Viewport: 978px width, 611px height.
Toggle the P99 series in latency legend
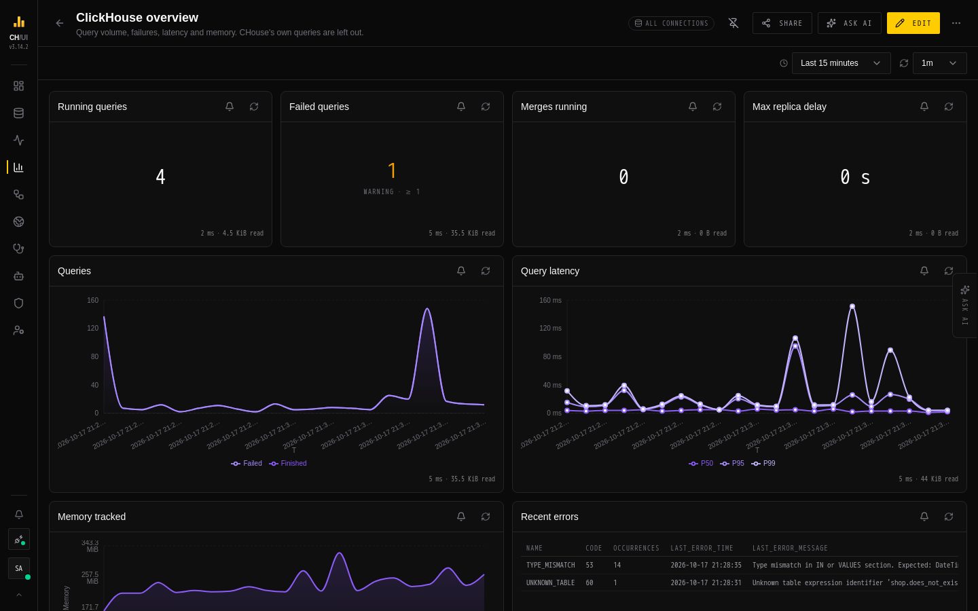click(x=763, y=464)
